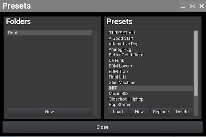Select the Oldschool Hiphop preset
The image size is (206, 137).
point(126,99)
